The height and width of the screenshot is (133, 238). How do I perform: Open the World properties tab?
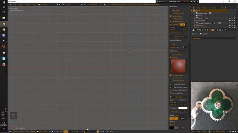pos(205,30)
